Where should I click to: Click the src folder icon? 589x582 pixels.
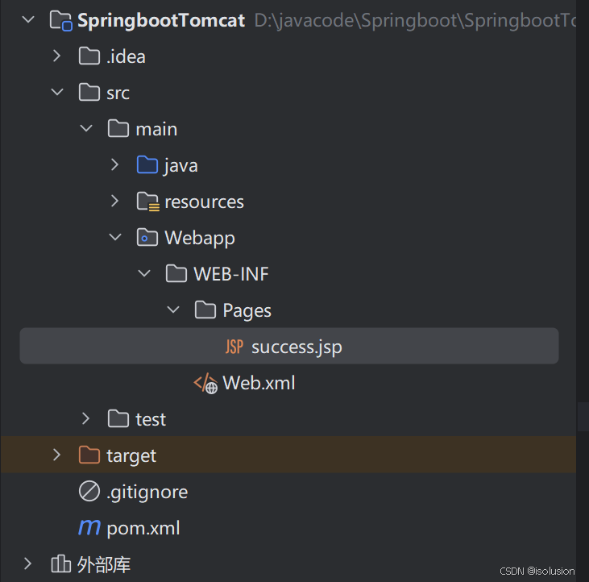tap(89, 93)
